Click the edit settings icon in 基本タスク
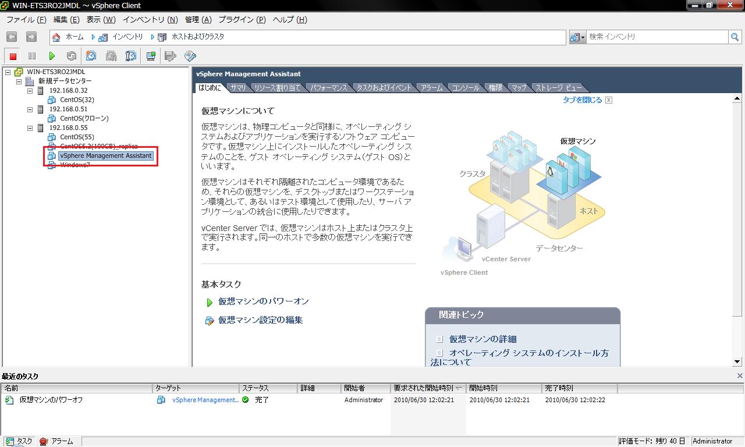The image size is (745, 447). [x=210, y=321]
